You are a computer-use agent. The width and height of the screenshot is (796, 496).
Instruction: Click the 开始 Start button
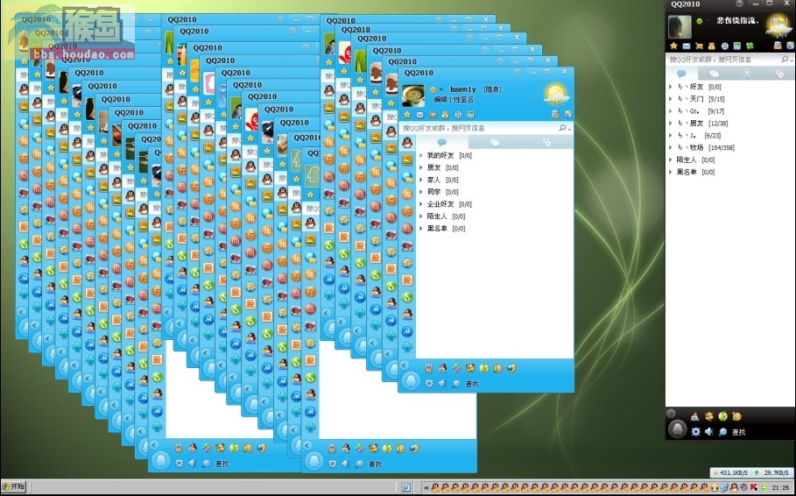tap(14, 487)
